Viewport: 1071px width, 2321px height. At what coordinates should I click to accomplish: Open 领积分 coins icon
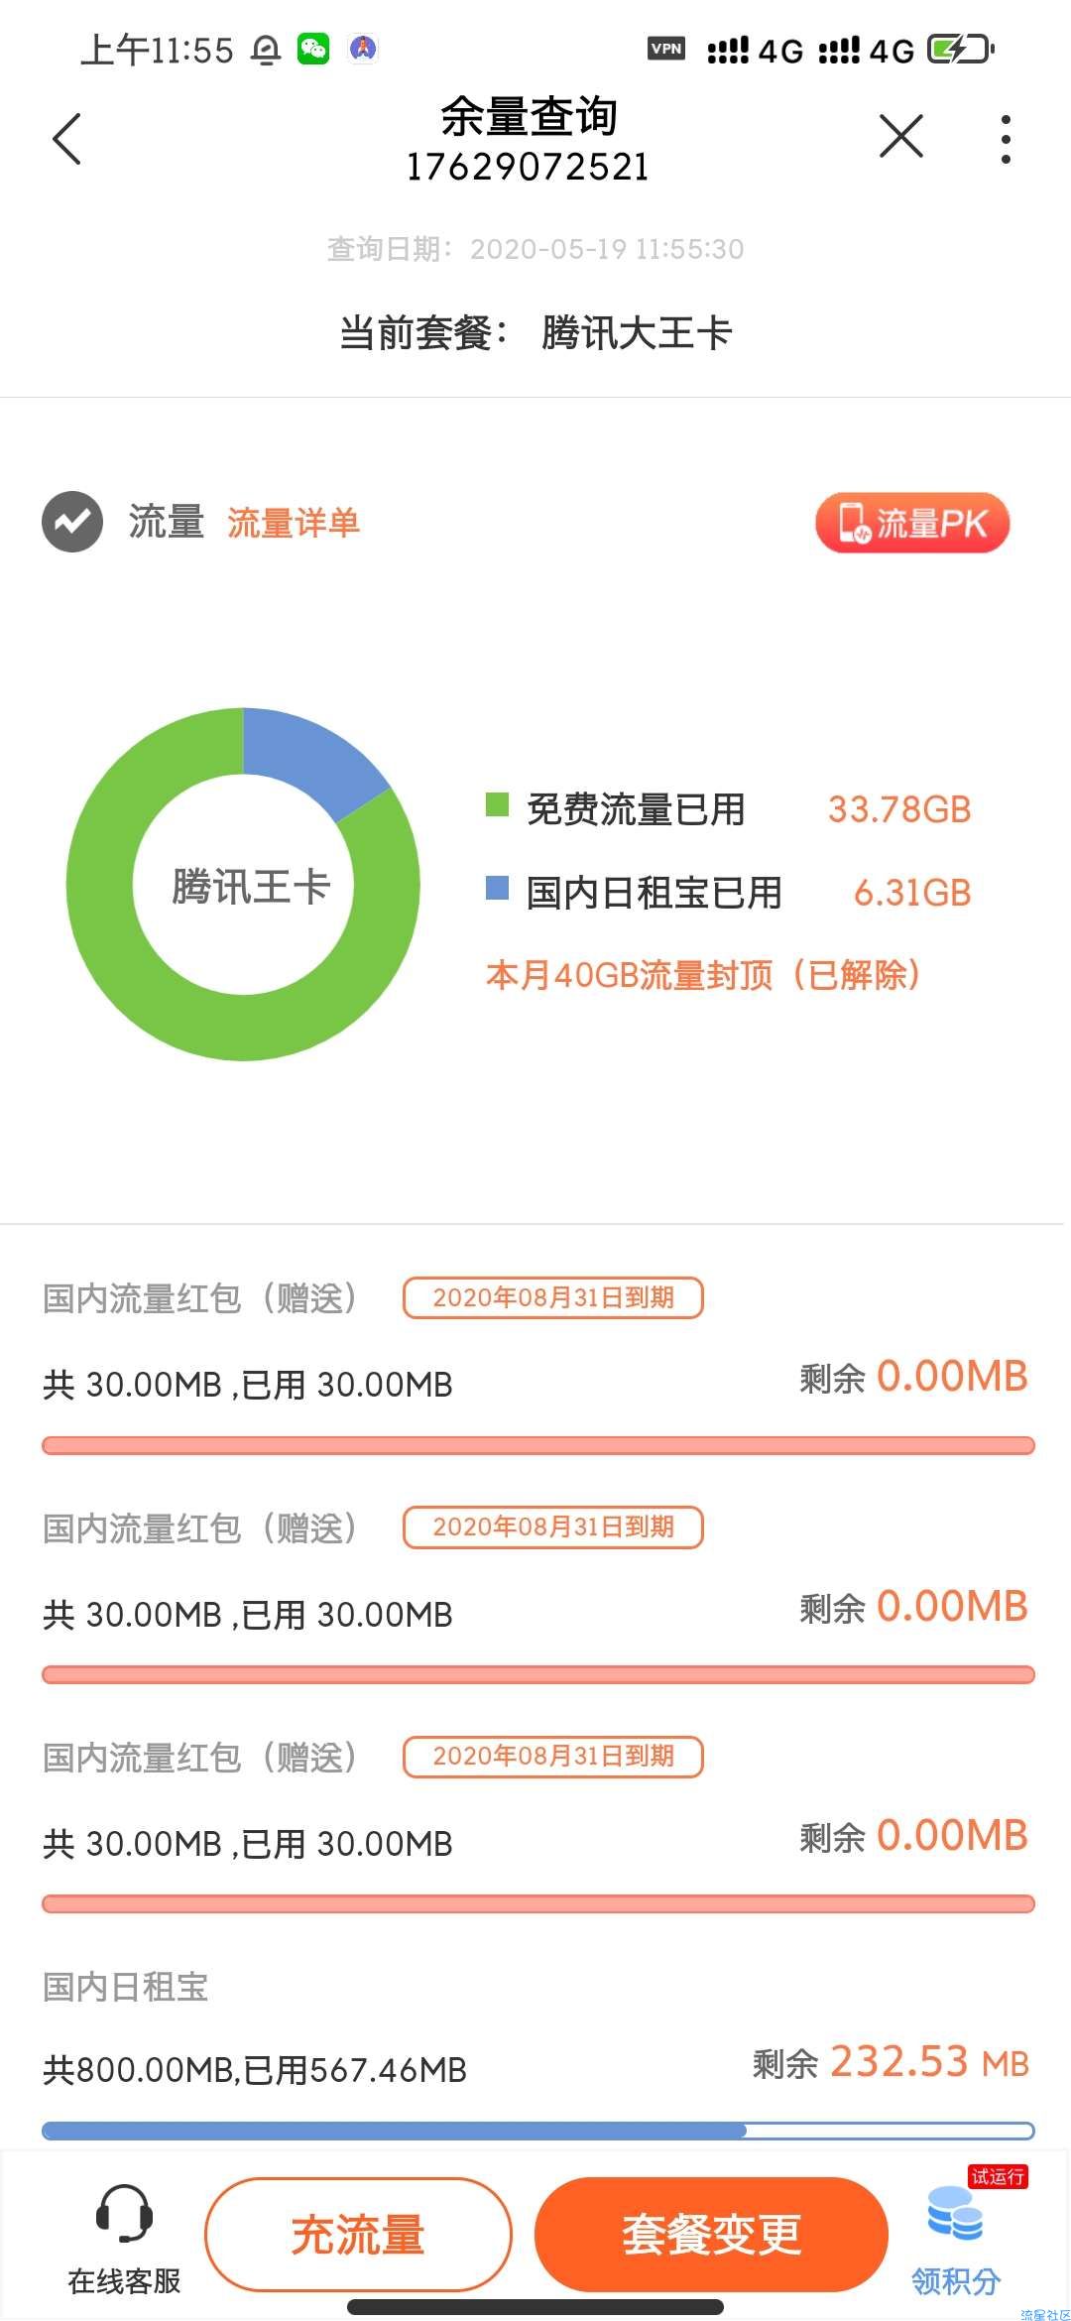click(955, 2214)
